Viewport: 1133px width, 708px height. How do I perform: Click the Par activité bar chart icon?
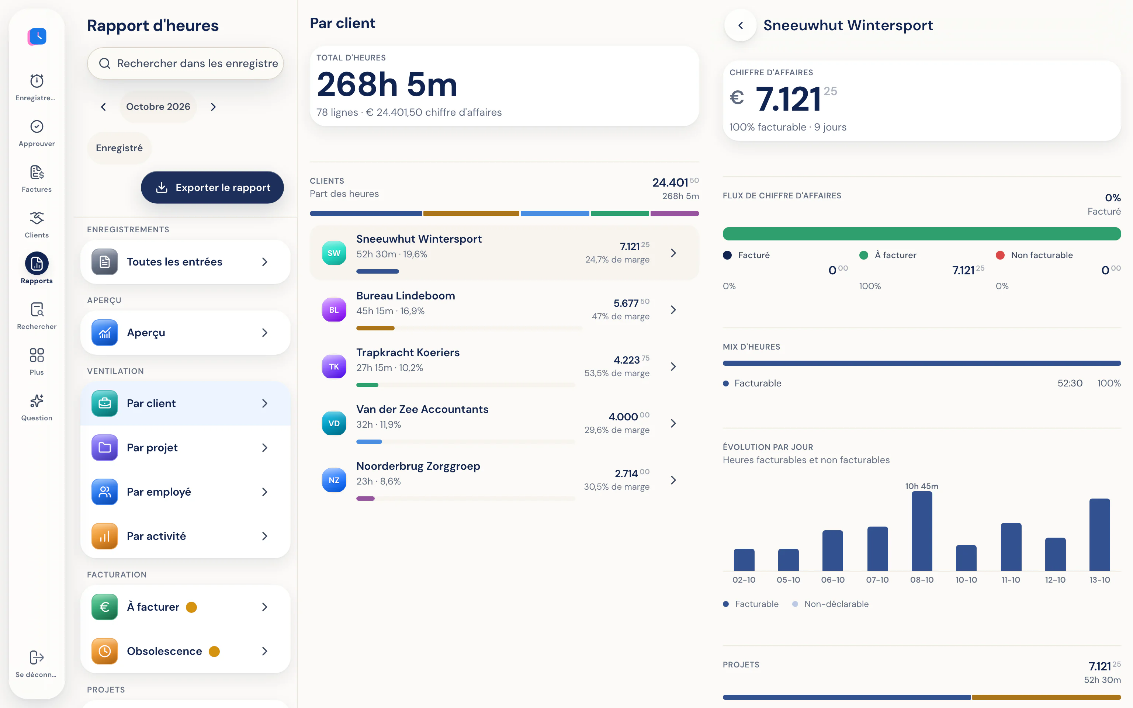pos(104,536)
